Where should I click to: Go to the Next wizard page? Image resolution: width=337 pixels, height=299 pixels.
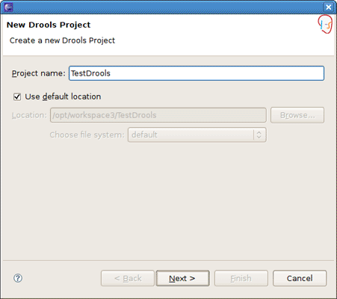[x=182, y=278]
